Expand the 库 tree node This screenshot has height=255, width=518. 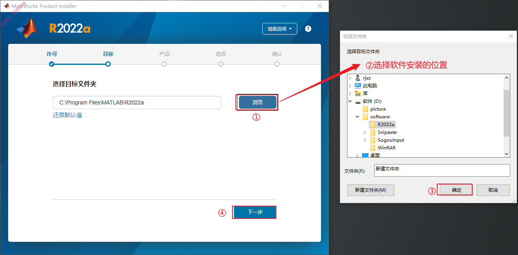click(350, 94)
